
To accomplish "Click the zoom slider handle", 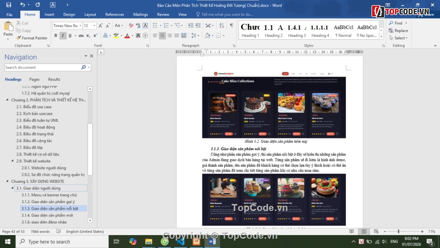I will tap(398, 231).
